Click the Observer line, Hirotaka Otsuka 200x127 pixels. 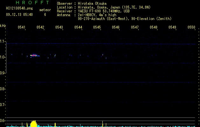(82, 3)
